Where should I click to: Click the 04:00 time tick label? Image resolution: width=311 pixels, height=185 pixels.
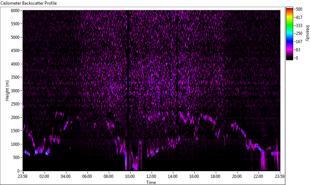tap(66, 176)
